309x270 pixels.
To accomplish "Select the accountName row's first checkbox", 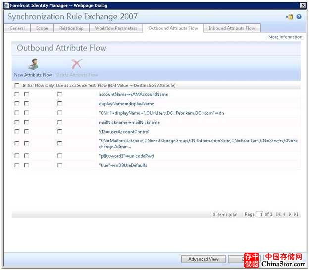I will coord(17,94).
